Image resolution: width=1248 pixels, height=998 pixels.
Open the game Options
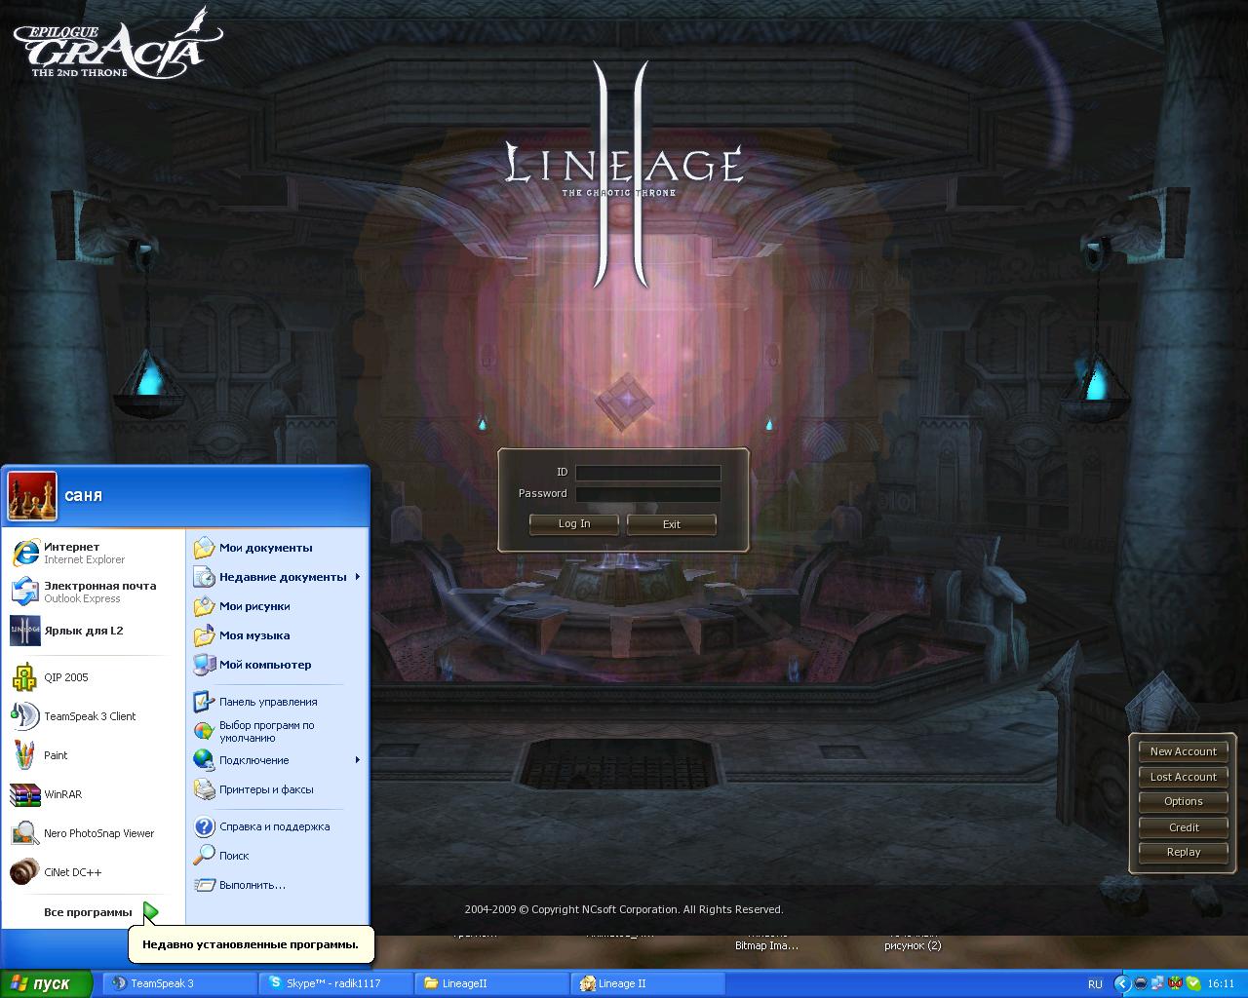(1183, 801)
